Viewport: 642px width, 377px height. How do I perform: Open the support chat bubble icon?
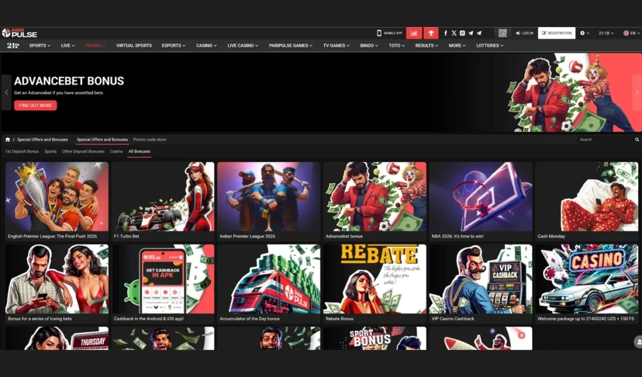coord(638,341)
